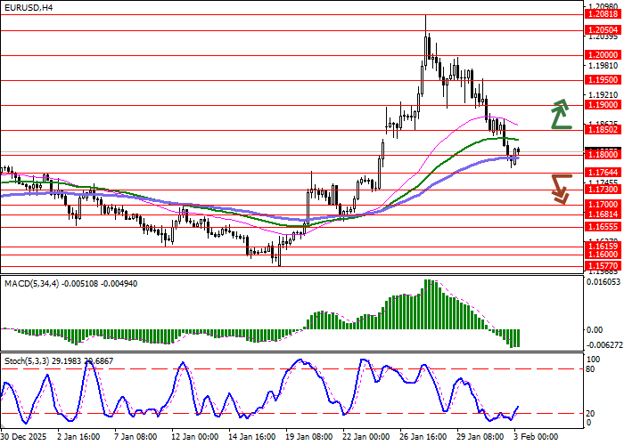624x445 pixels.
Task: Select the 1.19500 price level label
Action: coord(603,80)
